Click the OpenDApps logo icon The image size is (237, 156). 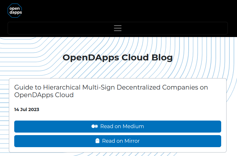pyautogui.click(x=15, y=10)
